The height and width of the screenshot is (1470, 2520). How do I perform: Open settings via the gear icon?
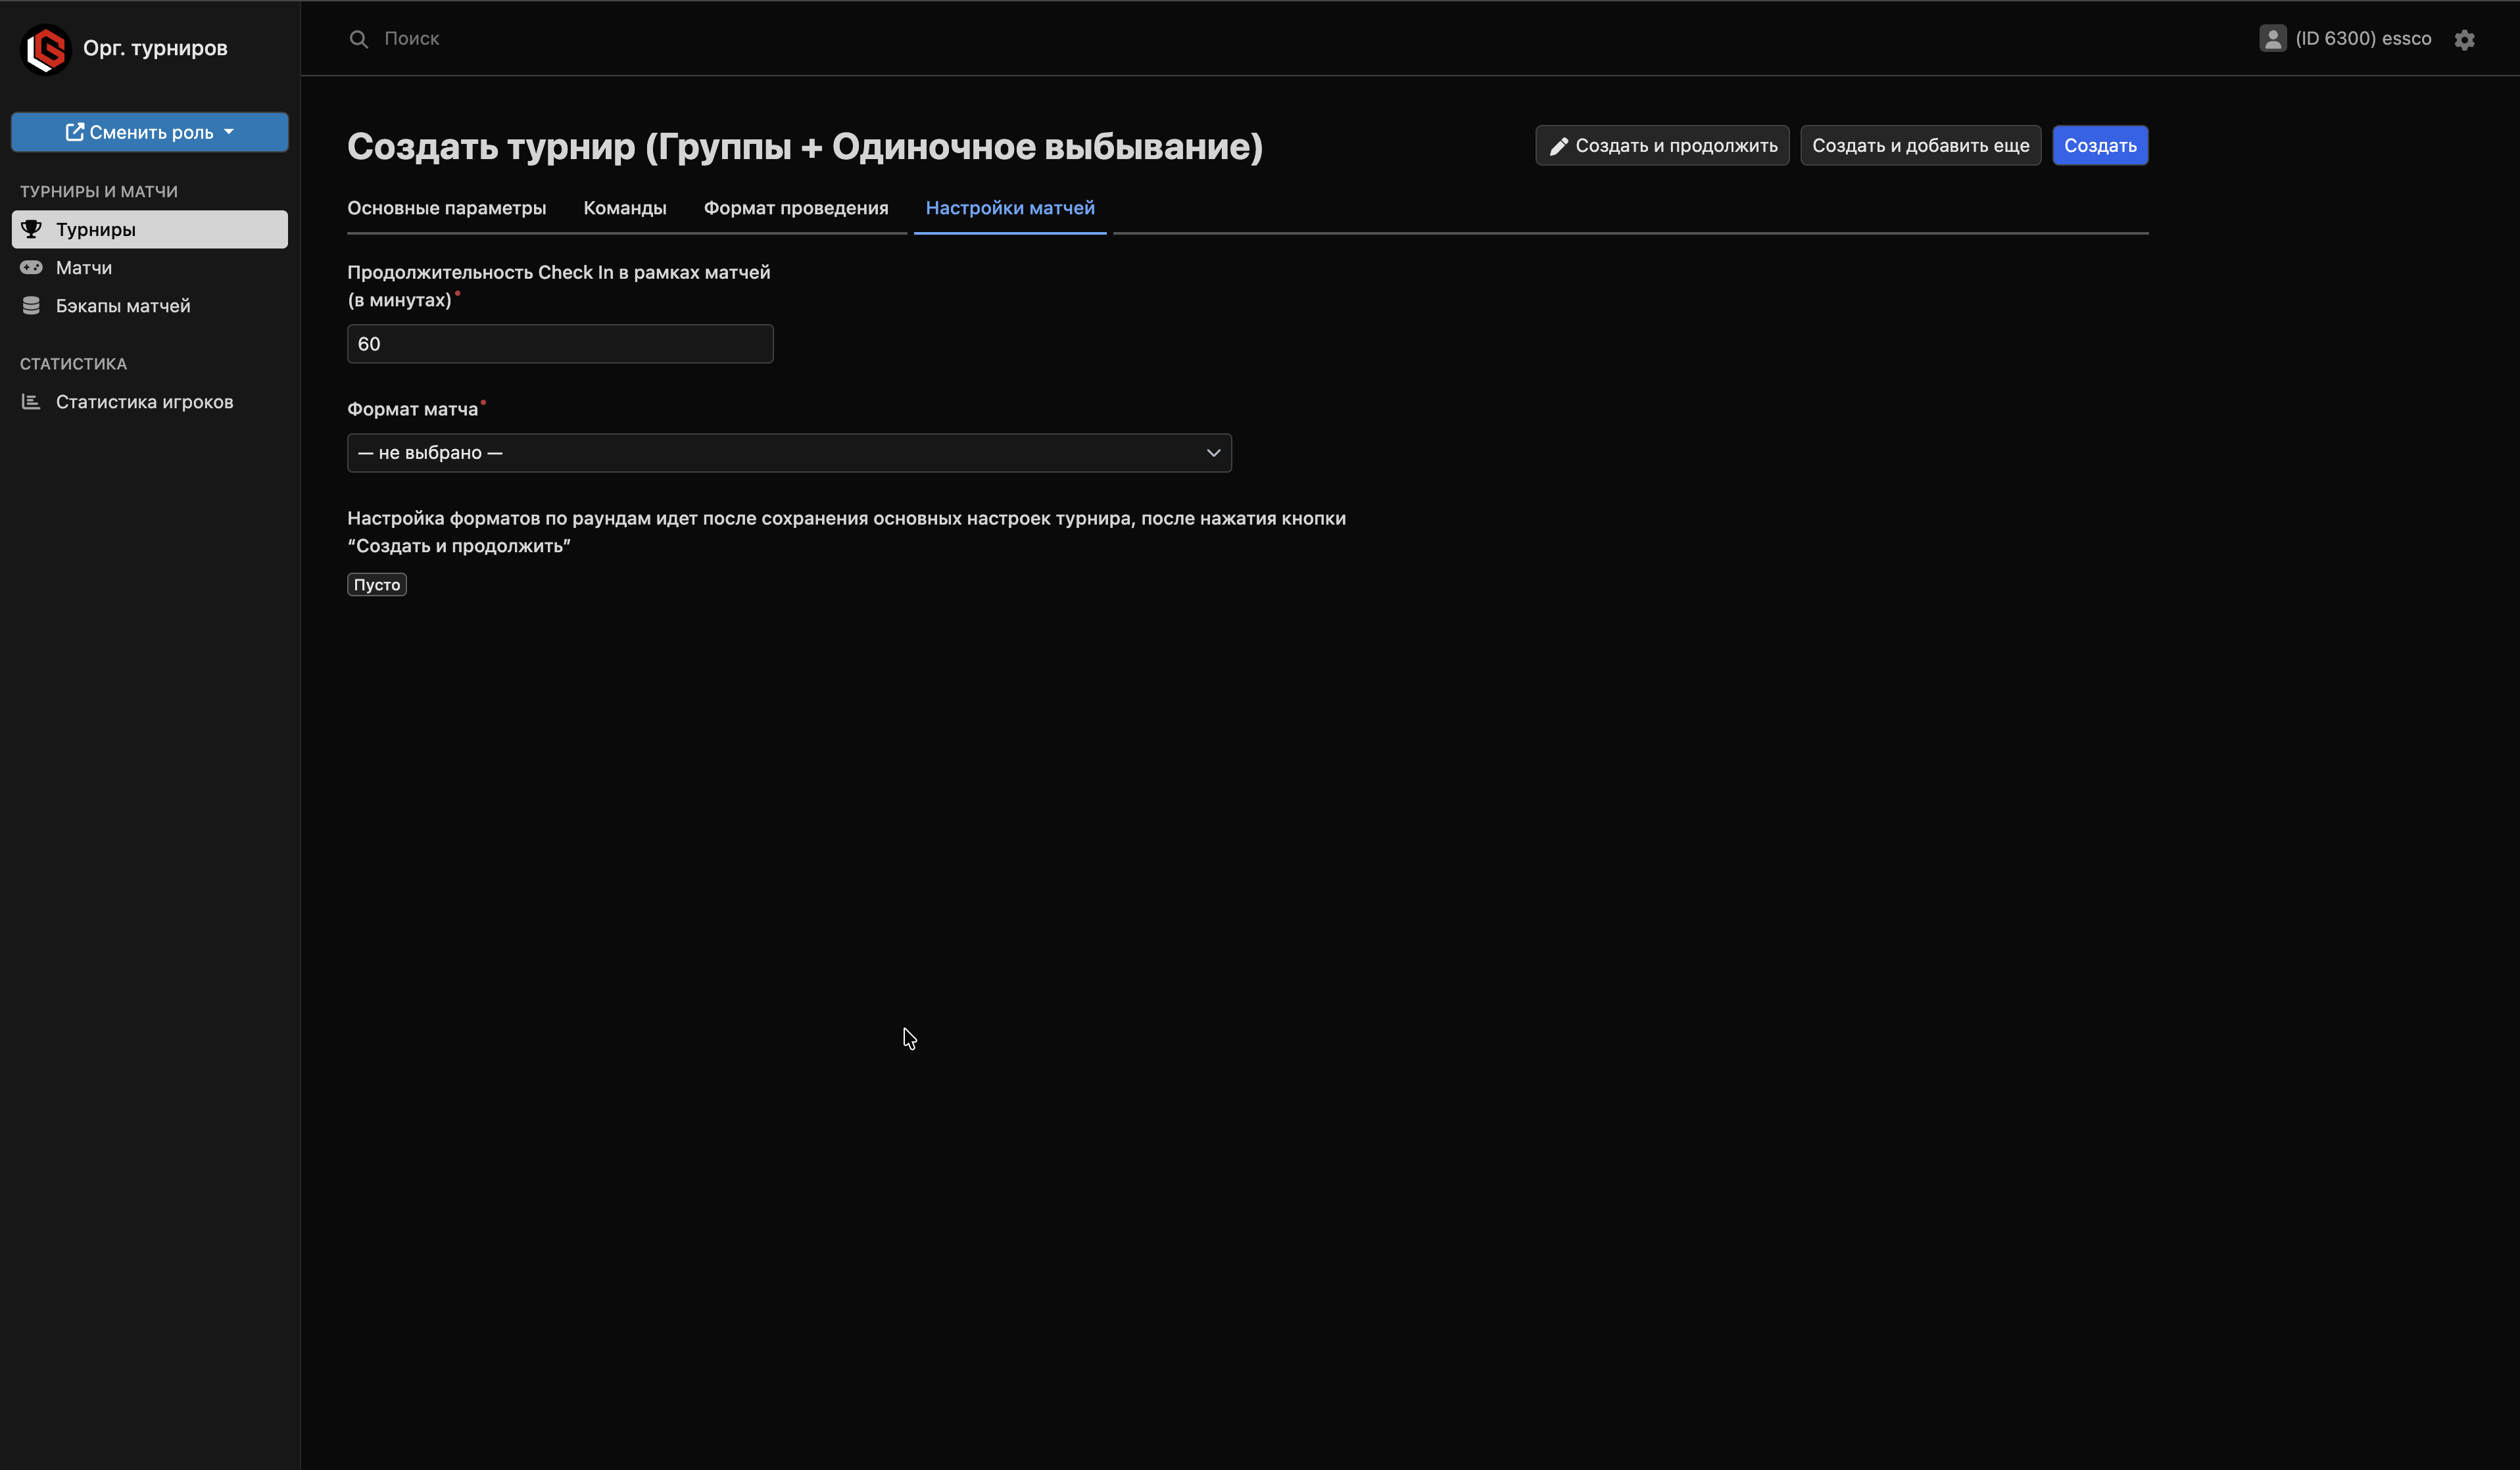2464,40
